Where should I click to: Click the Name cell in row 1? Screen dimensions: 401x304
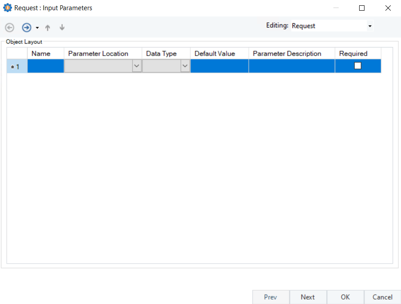[45, 66]
